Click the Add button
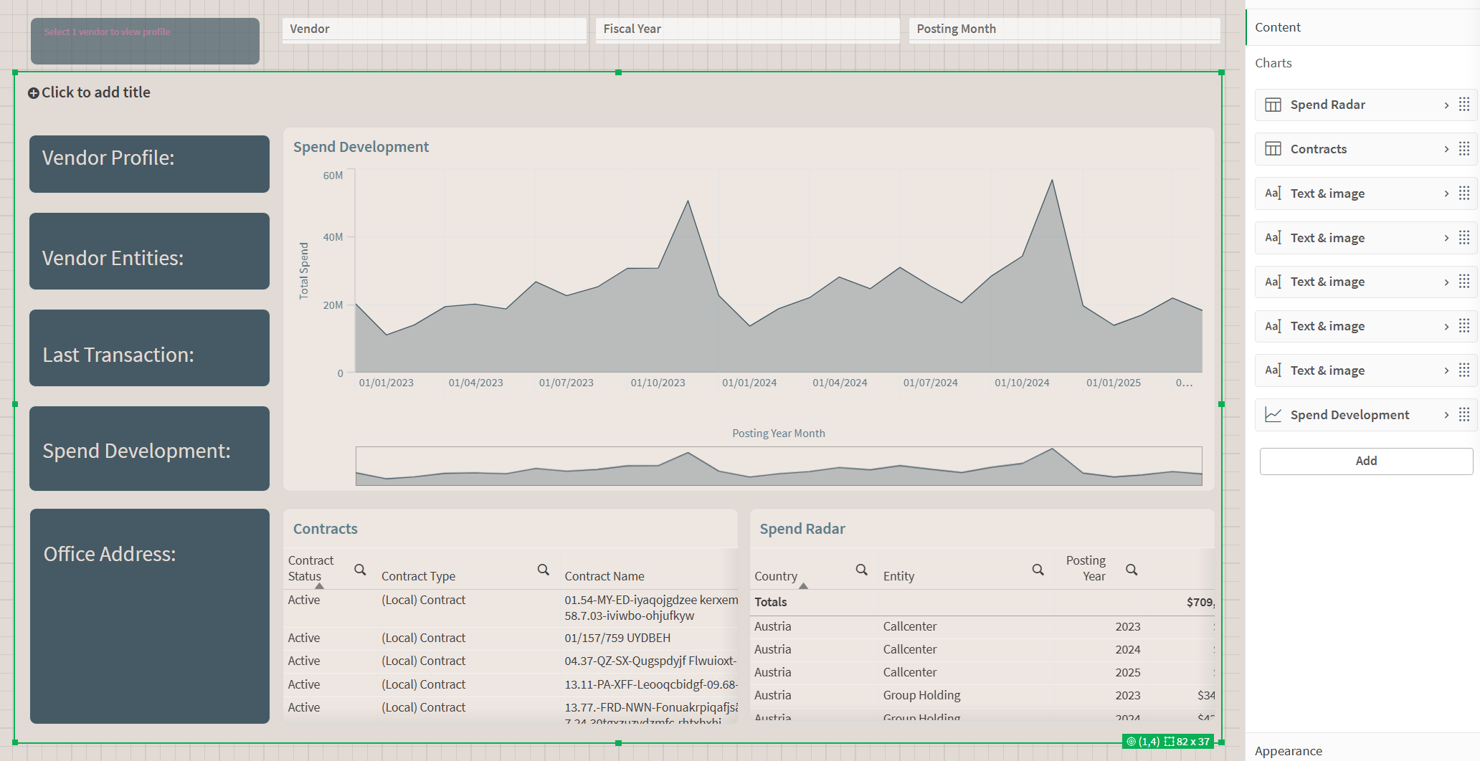This screenshot has height=761, width=1480. (1366, 461)
